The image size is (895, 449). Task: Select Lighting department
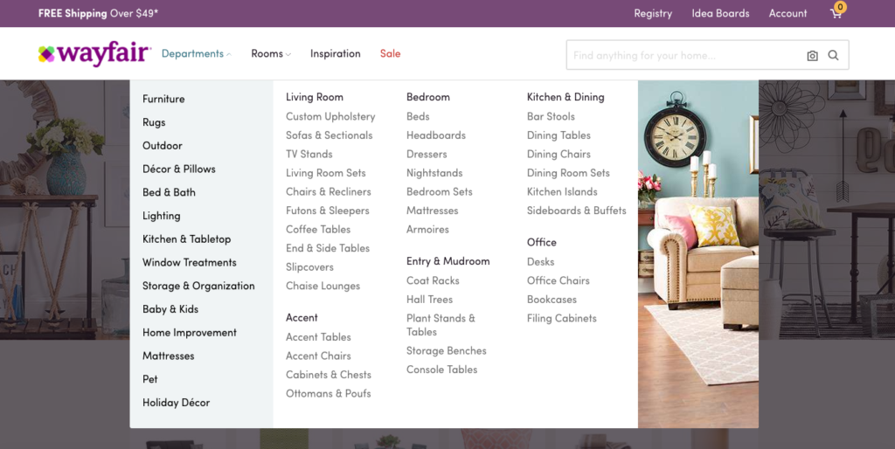click(162, 216)
